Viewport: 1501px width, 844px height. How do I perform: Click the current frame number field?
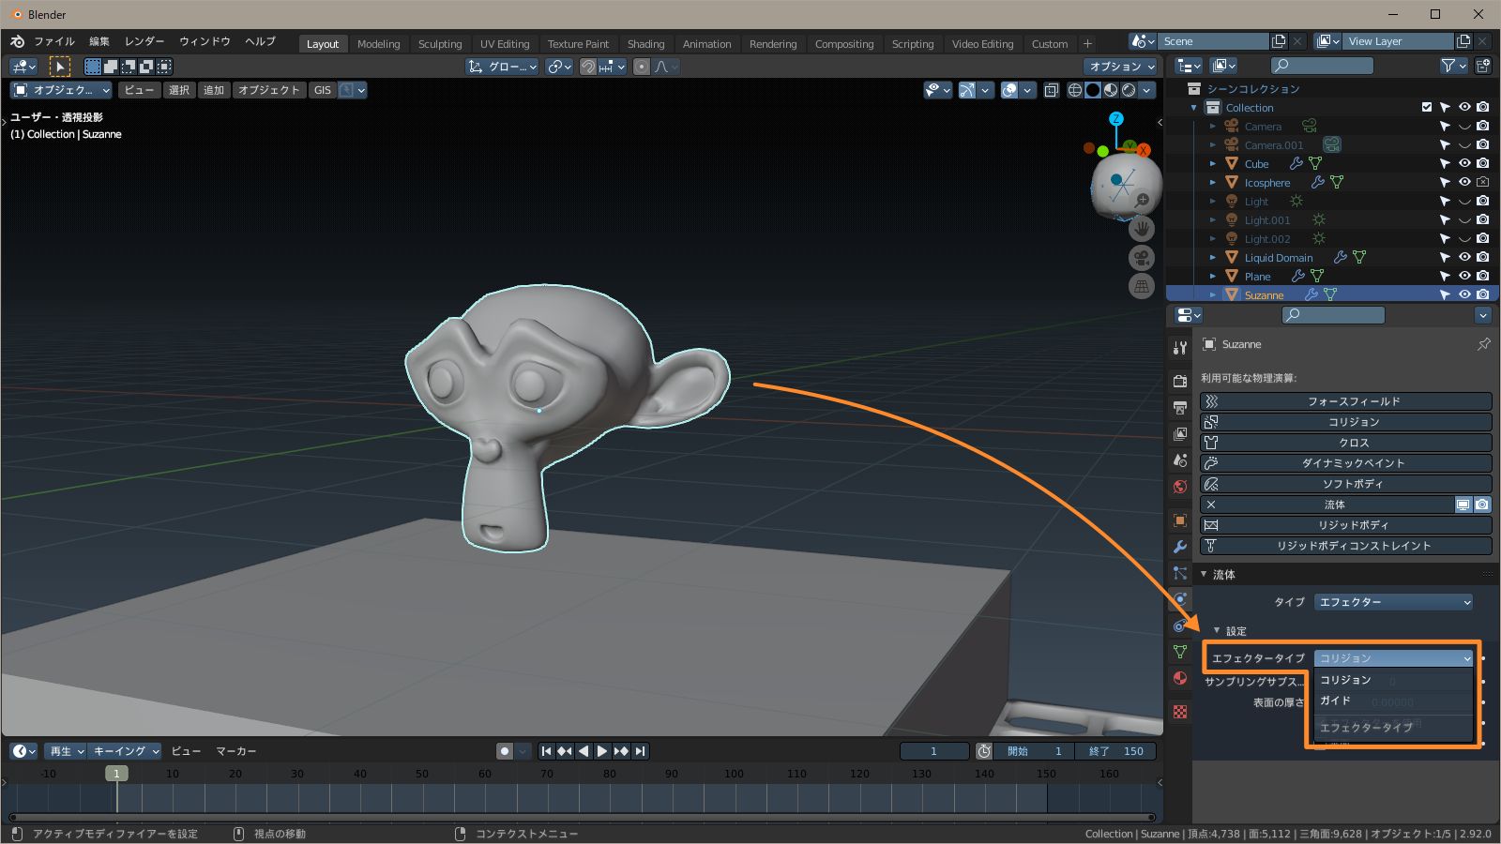point(934,751)
